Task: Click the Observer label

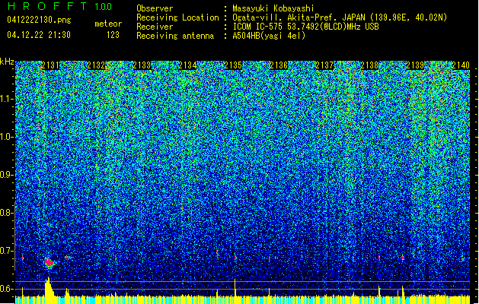Action: coord(155,8)
